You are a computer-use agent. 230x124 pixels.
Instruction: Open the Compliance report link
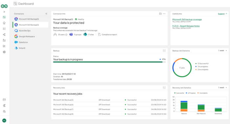[x=109, y=35]
